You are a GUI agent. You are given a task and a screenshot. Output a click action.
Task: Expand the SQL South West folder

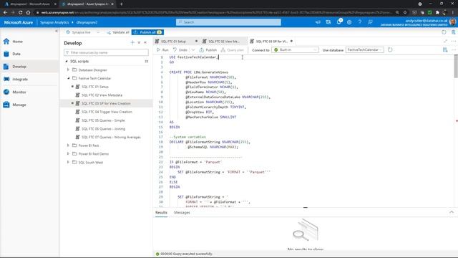pyautogui.click(x=68, y=162)
